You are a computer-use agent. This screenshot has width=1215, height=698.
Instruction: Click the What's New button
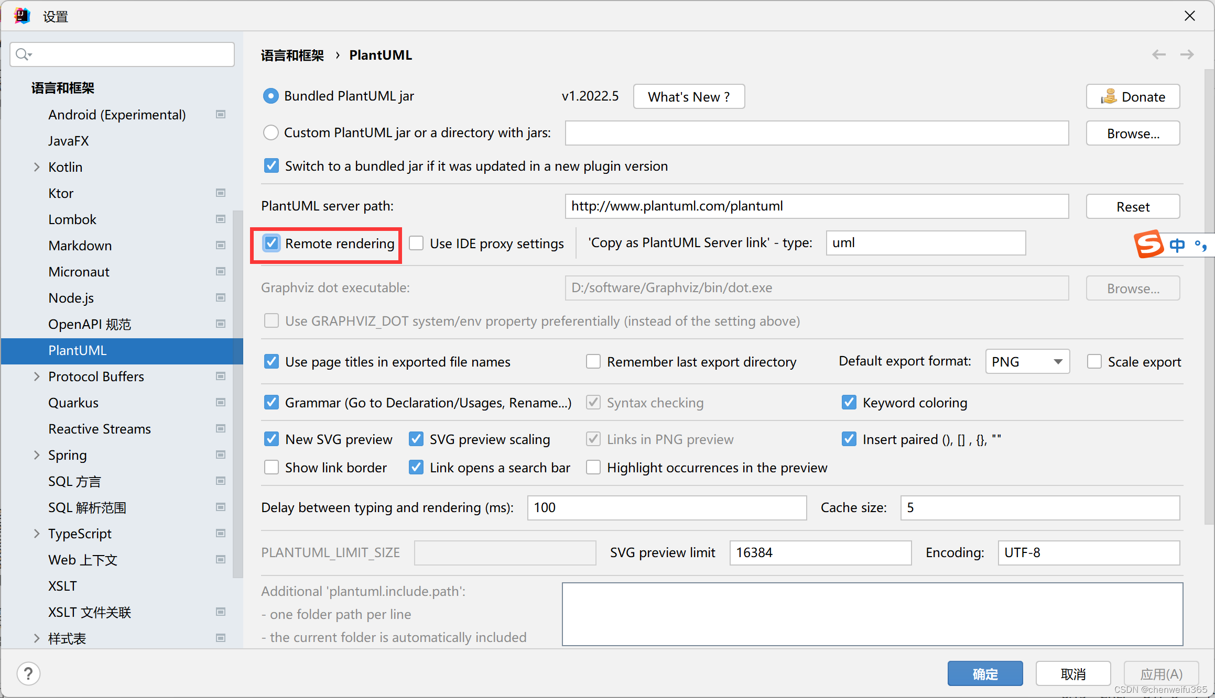[689, 97]
